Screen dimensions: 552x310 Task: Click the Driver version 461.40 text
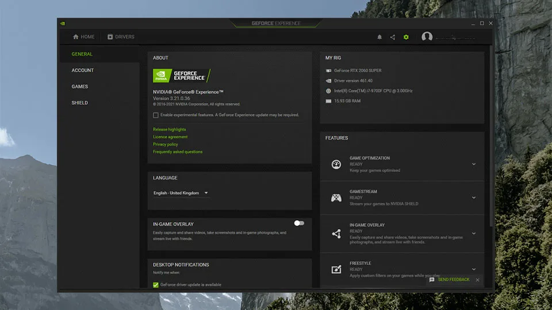[x=353, y=81]
